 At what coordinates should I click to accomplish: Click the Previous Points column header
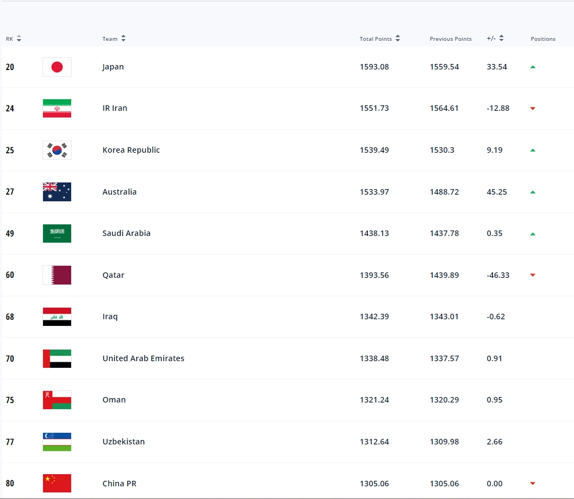[x=450, y=39]
